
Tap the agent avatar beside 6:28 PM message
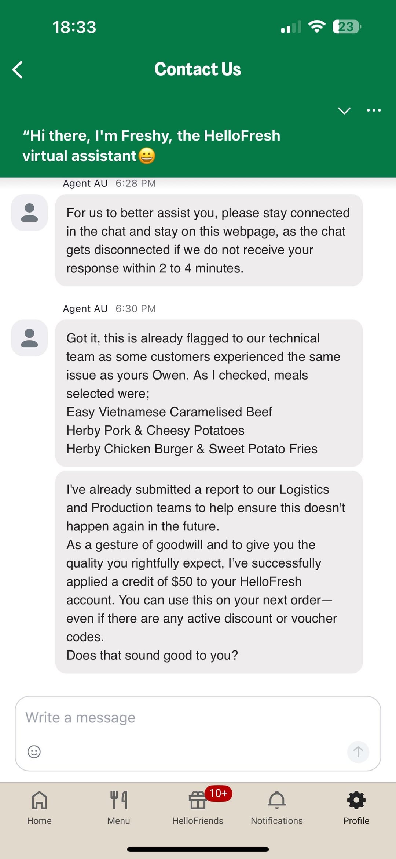[29, 213]
